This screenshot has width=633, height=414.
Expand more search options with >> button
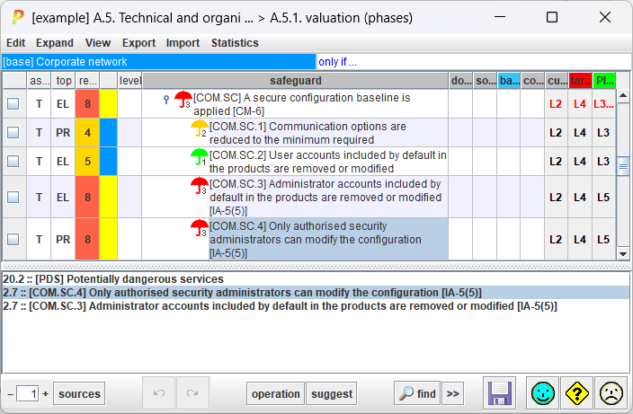pyautogui.click(x=452, y=393)
